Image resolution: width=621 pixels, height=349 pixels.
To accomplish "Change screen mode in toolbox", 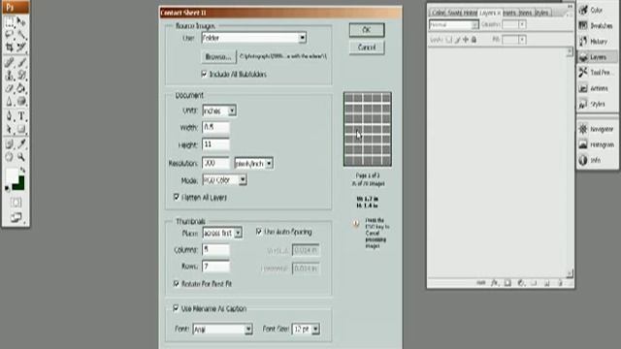I will pos(16,217).
